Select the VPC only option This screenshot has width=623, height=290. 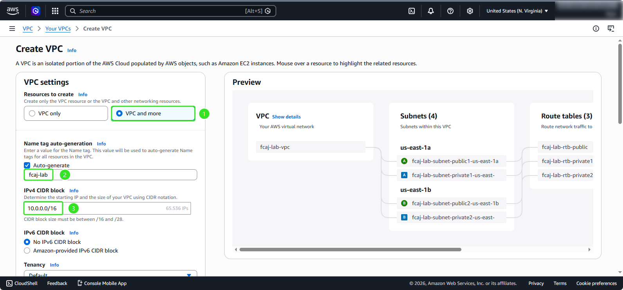pos(66,113)
